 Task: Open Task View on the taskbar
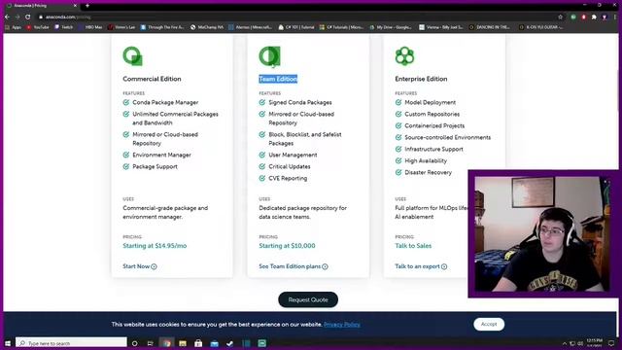point(150,343)
